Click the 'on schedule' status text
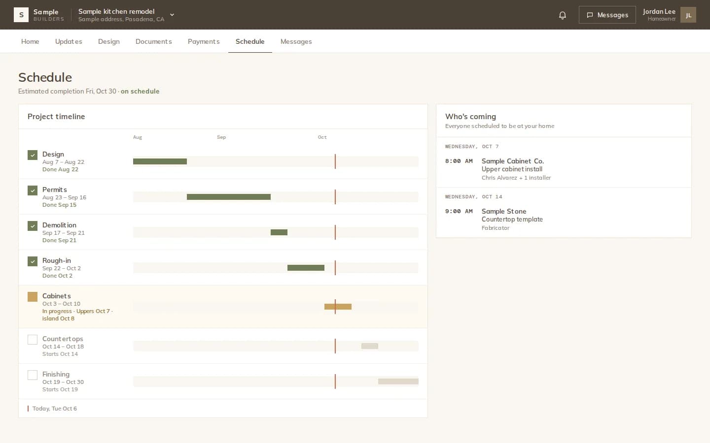 tap(140, 91)
